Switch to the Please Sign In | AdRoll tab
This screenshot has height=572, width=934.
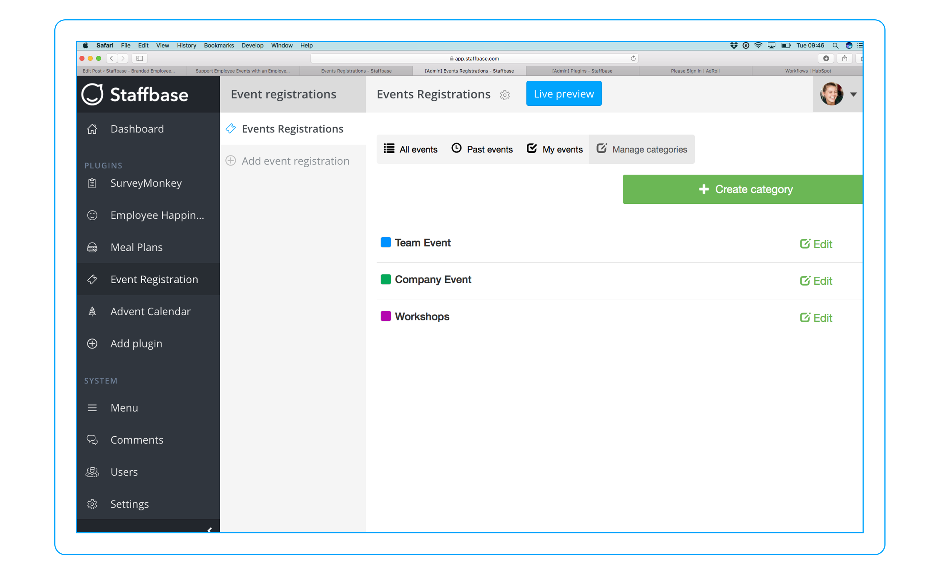click(695, 71)
